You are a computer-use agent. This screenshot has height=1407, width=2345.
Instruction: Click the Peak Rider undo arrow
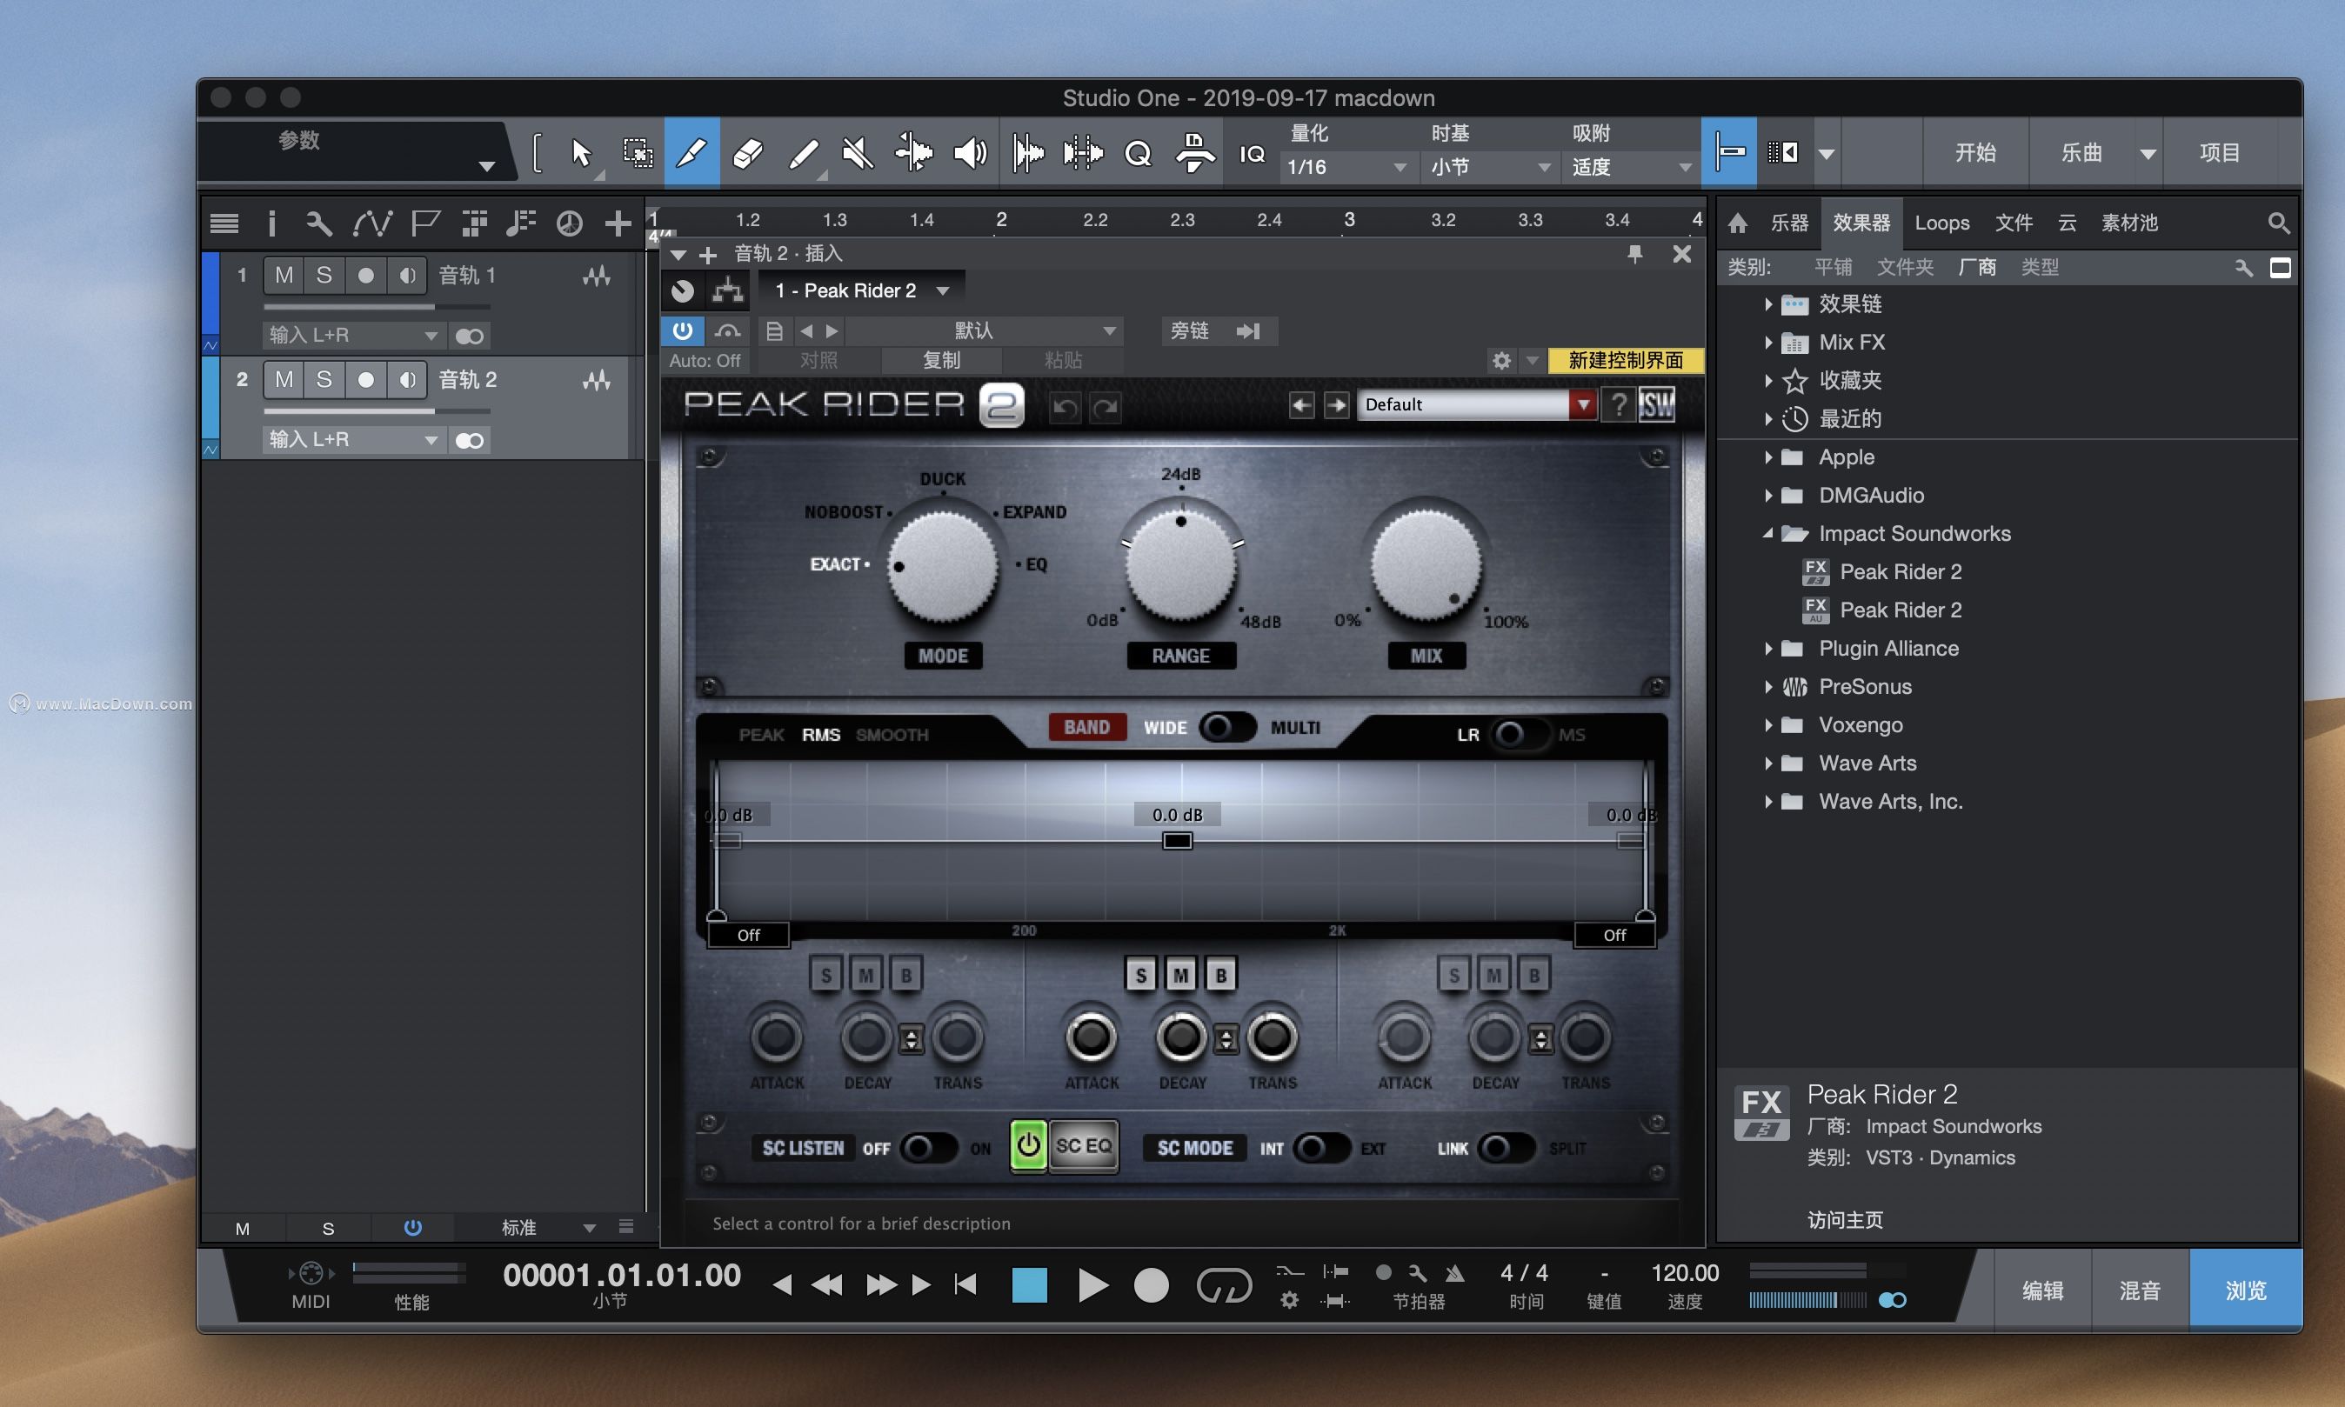coord(1065,408)
